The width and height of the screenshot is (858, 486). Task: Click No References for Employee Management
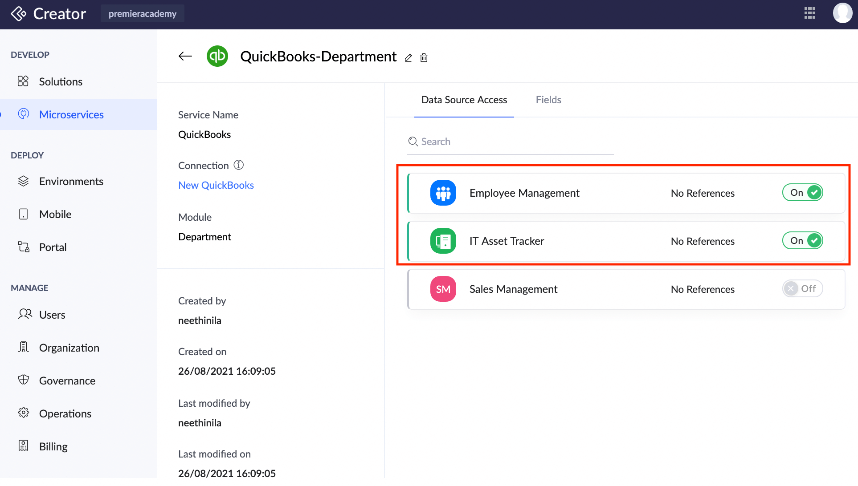click(x=703, y=193)
